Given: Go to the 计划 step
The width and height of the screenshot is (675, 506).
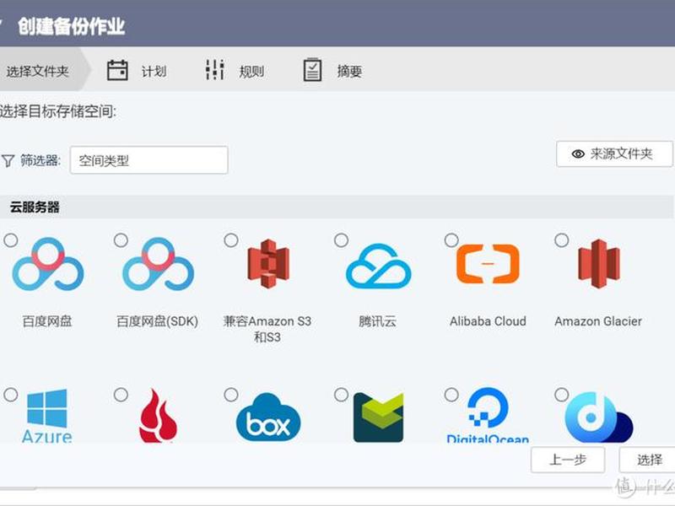Looking at the screenshot, I should point(137,71).
